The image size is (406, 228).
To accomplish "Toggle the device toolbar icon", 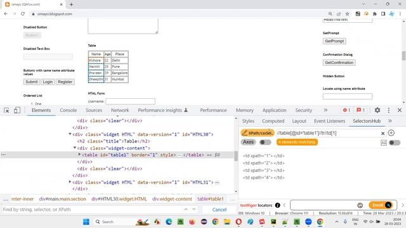I will click(17, 110).
